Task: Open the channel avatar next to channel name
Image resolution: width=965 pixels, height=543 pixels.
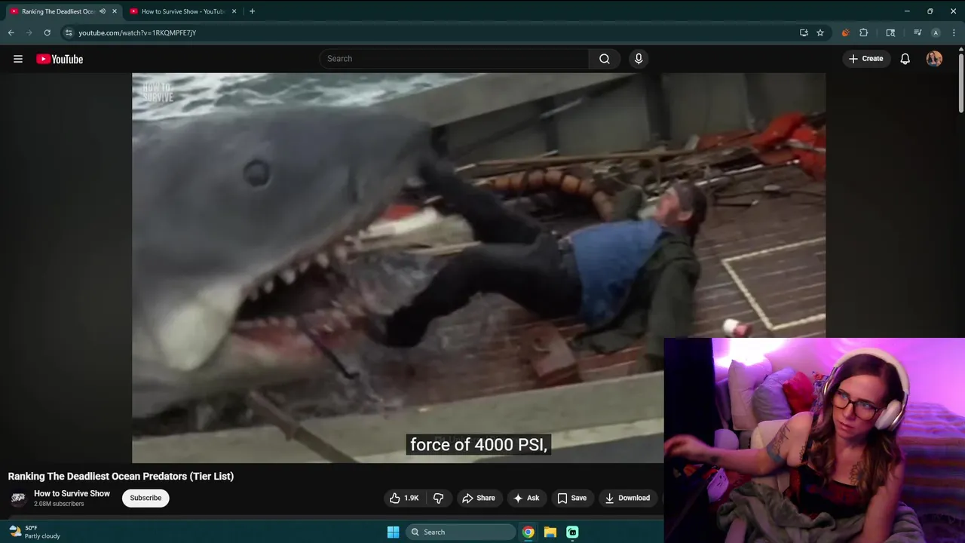Action: click(18, 498)
